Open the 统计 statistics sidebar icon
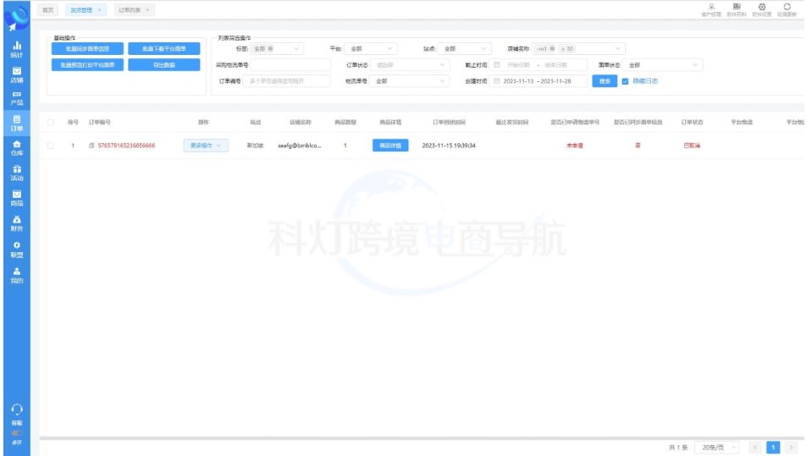812x456 pixels. click(17, 49)
